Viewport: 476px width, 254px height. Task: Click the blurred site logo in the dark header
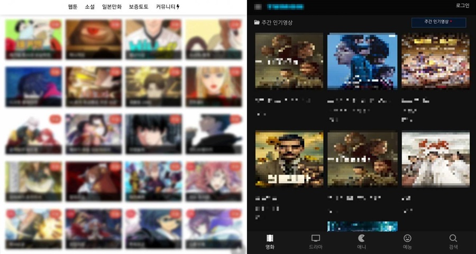click(286, 7)
